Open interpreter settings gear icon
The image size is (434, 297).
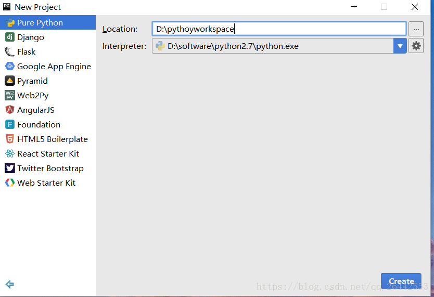[x=416, y=46]
